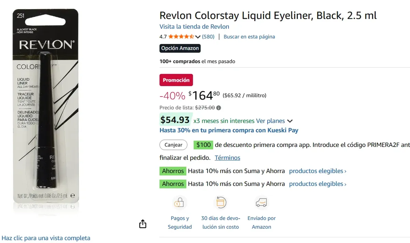Open the Kueski Pay promotion link

coord(229,130)
